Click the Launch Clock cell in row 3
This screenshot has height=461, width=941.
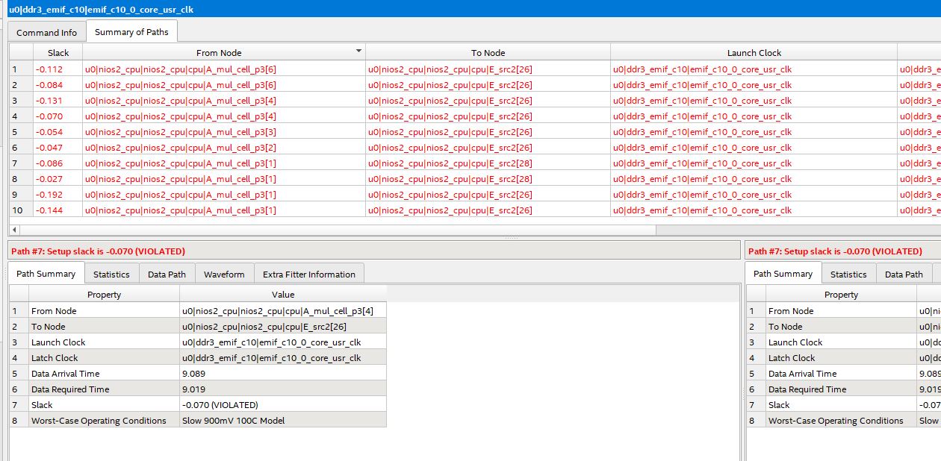click(x=754, y=100)
